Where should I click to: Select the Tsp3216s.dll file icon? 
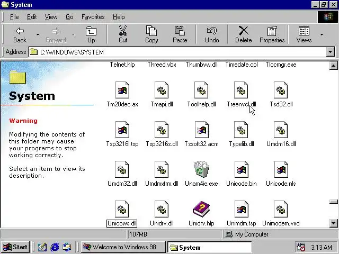(x=162, y=130)
